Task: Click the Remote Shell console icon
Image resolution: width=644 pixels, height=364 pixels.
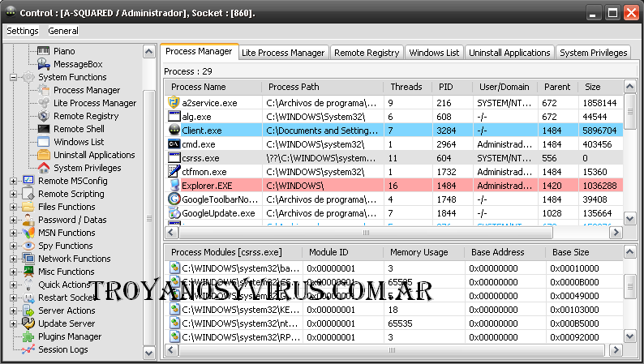Action: point(44,129)
